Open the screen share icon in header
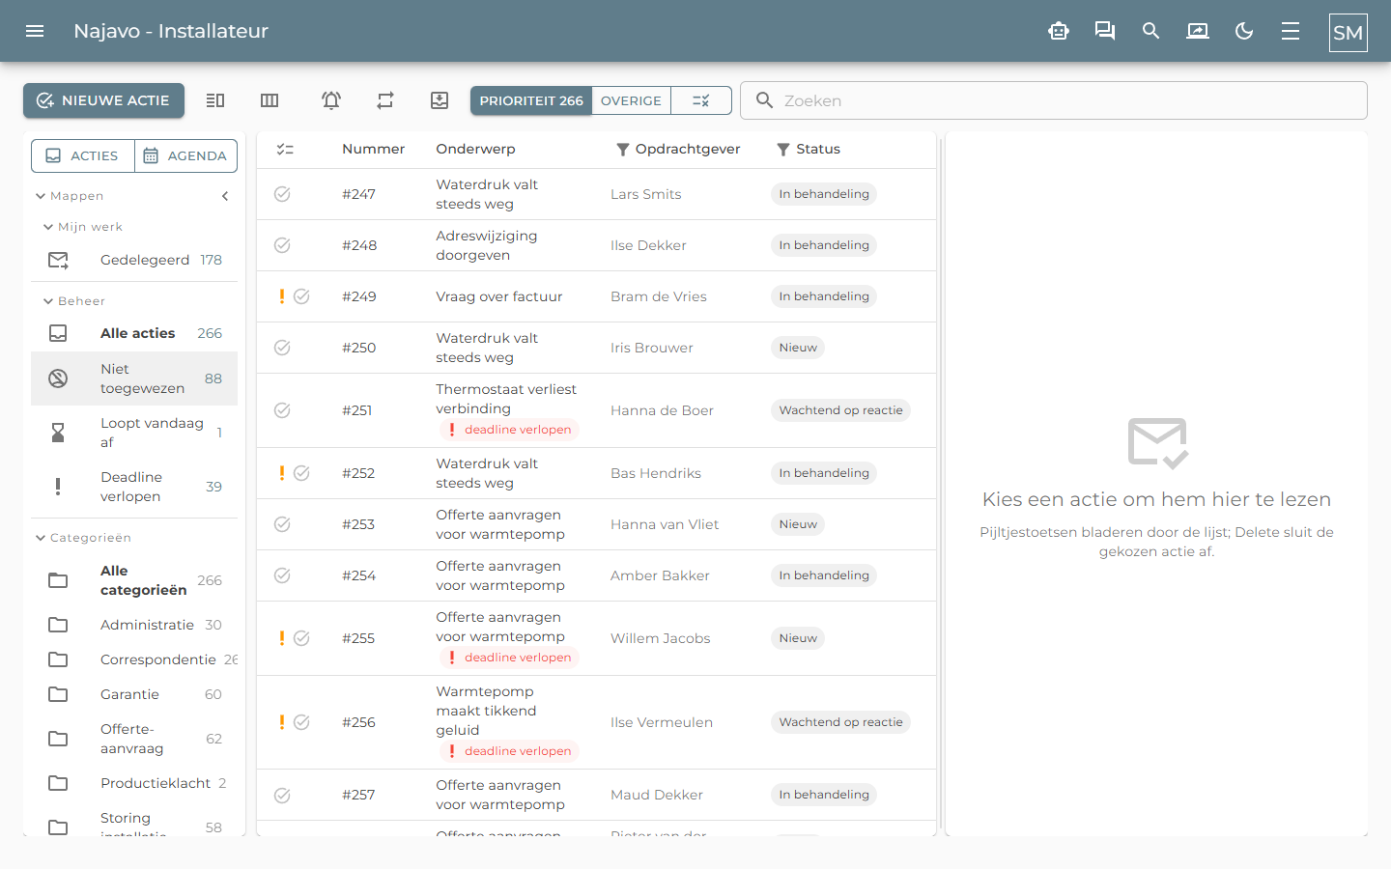 click(x=1198, y=31)
